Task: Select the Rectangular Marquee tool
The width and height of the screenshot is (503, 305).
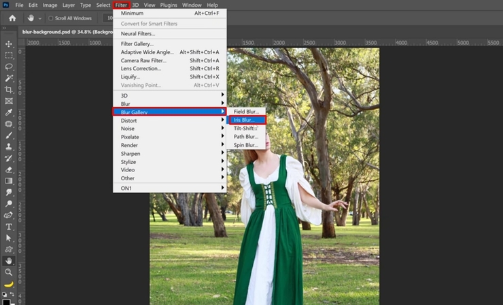Action: (9, 55)
